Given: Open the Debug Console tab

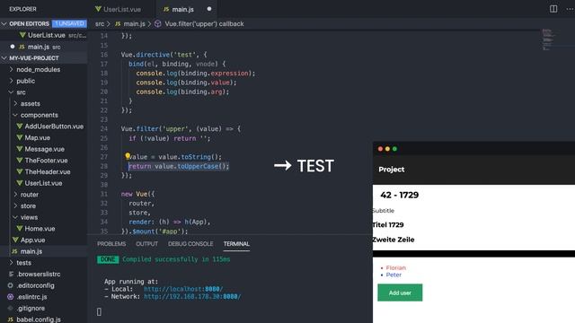Looking at the screenshot, I should click(x=190, y=244).
